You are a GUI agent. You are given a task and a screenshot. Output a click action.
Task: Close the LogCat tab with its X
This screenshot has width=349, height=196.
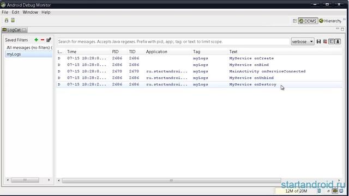24,29
